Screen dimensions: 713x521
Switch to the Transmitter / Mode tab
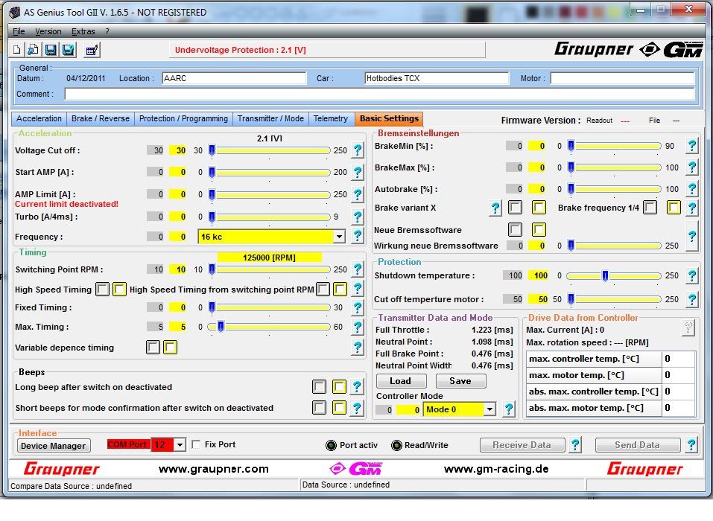270,118
